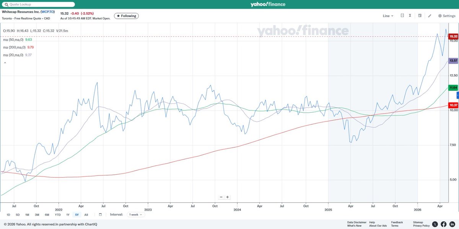
Task: Click the WCP.TO ticker symbol text
Action: coord(47,12)
